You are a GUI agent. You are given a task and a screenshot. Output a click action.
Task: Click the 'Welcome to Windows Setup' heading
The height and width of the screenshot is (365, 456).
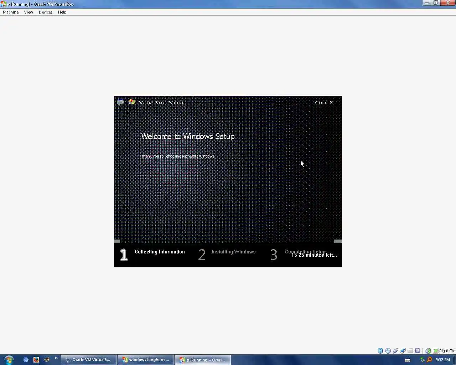tap(188, 136)
